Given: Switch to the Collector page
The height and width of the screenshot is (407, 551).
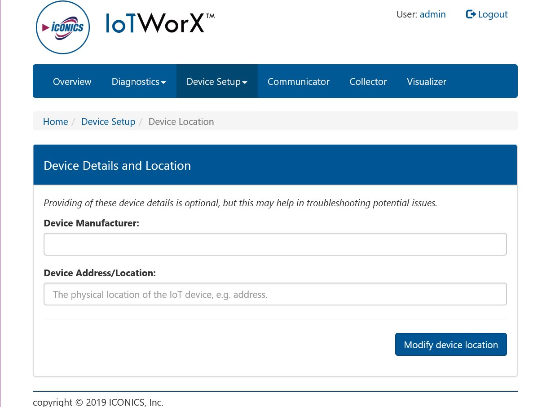Looking at the screenshot, I should coord(368,82).
